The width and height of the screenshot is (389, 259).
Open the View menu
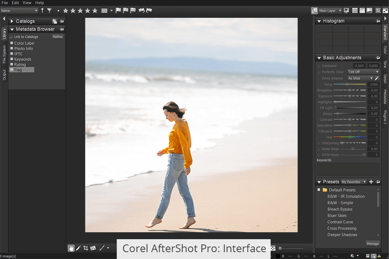(27, 3)
